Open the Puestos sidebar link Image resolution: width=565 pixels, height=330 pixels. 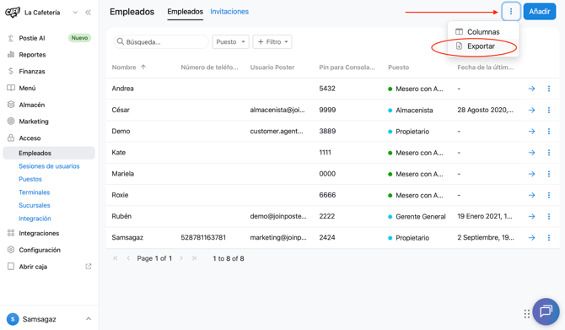(30, 179)
